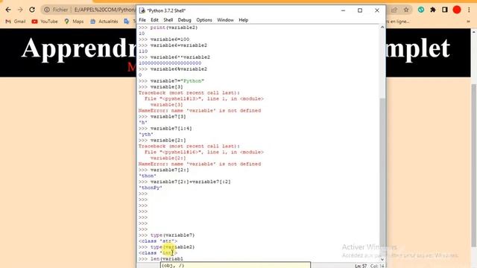Click the share page icon in Chrome

[394, 10]
